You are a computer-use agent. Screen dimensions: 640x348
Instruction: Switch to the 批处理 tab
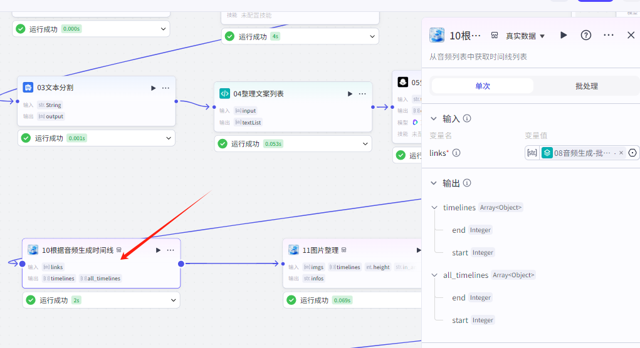587,86
